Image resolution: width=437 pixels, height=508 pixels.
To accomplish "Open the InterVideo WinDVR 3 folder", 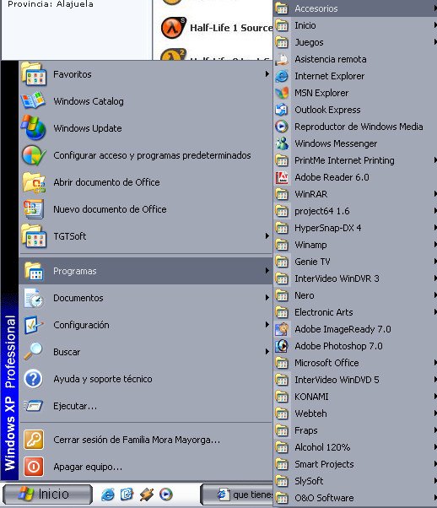I will click(x=355, y=278).
